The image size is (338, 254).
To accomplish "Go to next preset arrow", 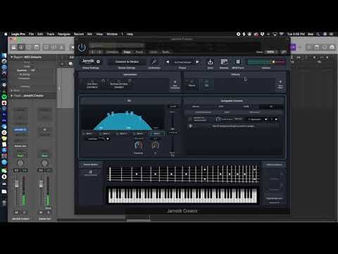I will [198, 62].
